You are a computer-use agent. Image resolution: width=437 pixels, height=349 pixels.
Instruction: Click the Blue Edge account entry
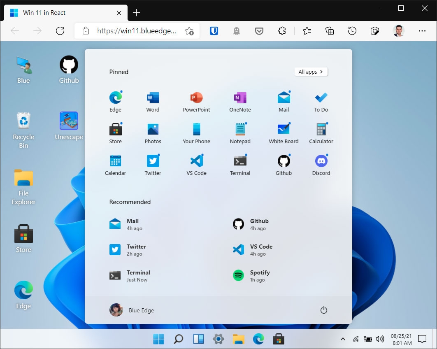point(132,310)
